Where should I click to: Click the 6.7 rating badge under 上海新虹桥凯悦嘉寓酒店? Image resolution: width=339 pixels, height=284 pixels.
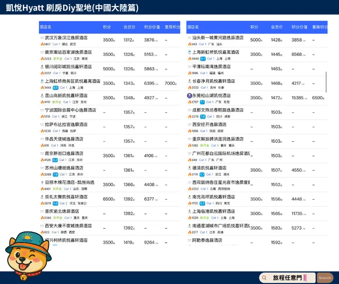(203, 59)
